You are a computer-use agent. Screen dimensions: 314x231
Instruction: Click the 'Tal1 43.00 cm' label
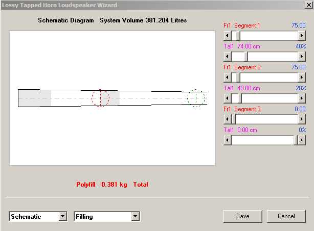tap(242, 88)
